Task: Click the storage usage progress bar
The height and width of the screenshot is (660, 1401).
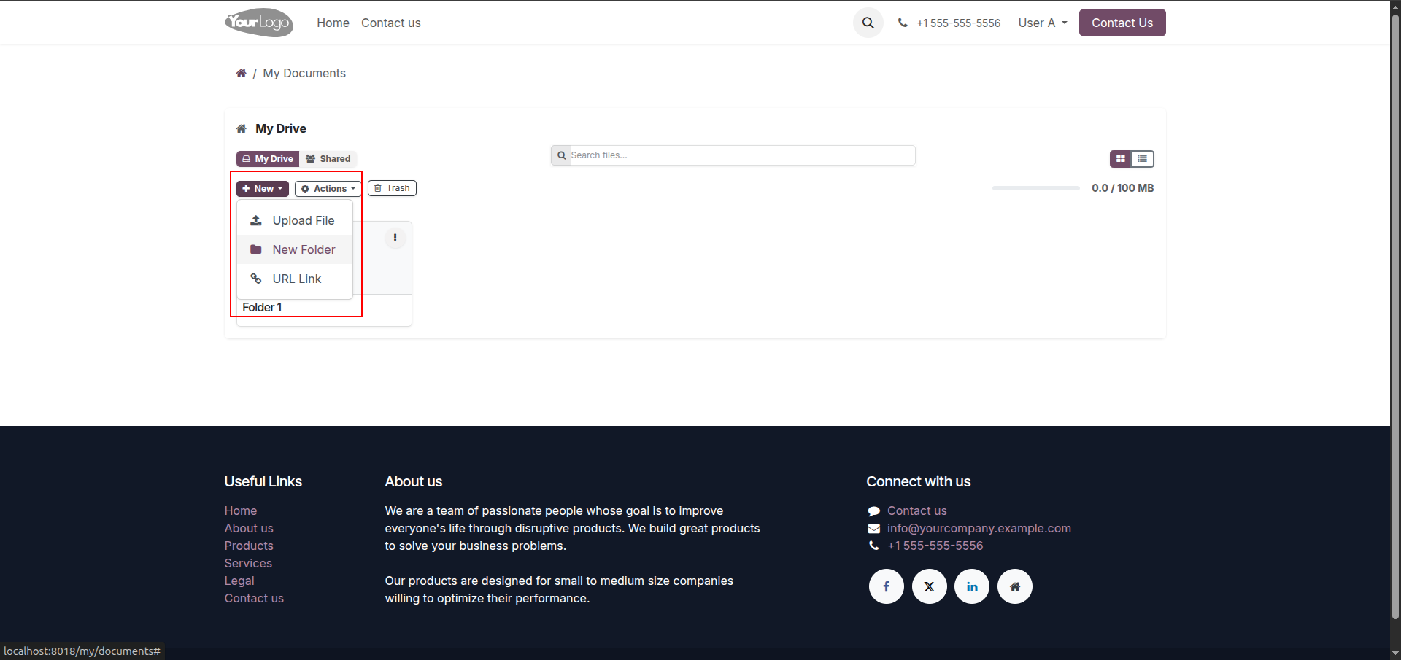Action: pyautogui.click(x=1036, y=188)
